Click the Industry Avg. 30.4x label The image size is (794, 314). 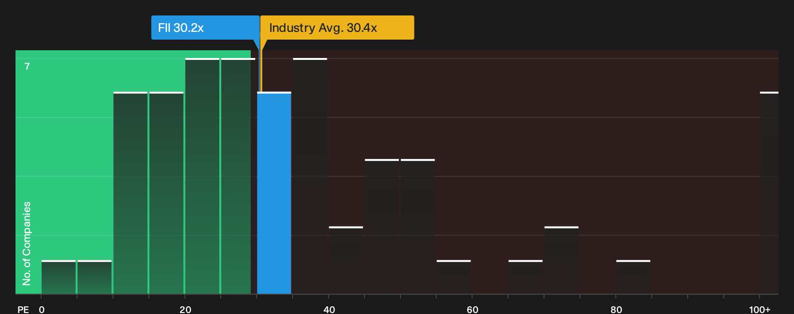[337, 28]
